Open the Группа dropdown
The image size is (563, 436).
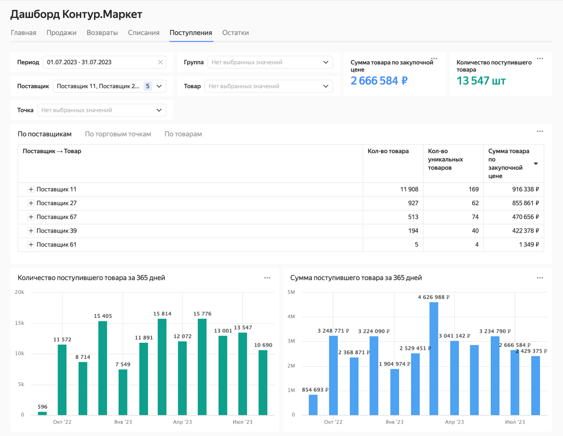[270, 62]
